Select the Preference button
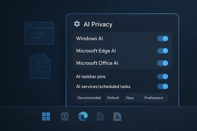This screenshot has height=131, width=197. click(x=154, y=98)
